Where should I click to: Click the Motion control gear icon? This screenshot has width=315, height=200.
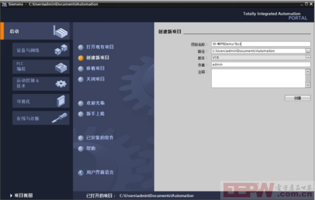(x=61, y=83)
